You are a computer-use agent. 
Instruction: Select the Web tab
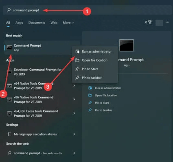(54, 23)
